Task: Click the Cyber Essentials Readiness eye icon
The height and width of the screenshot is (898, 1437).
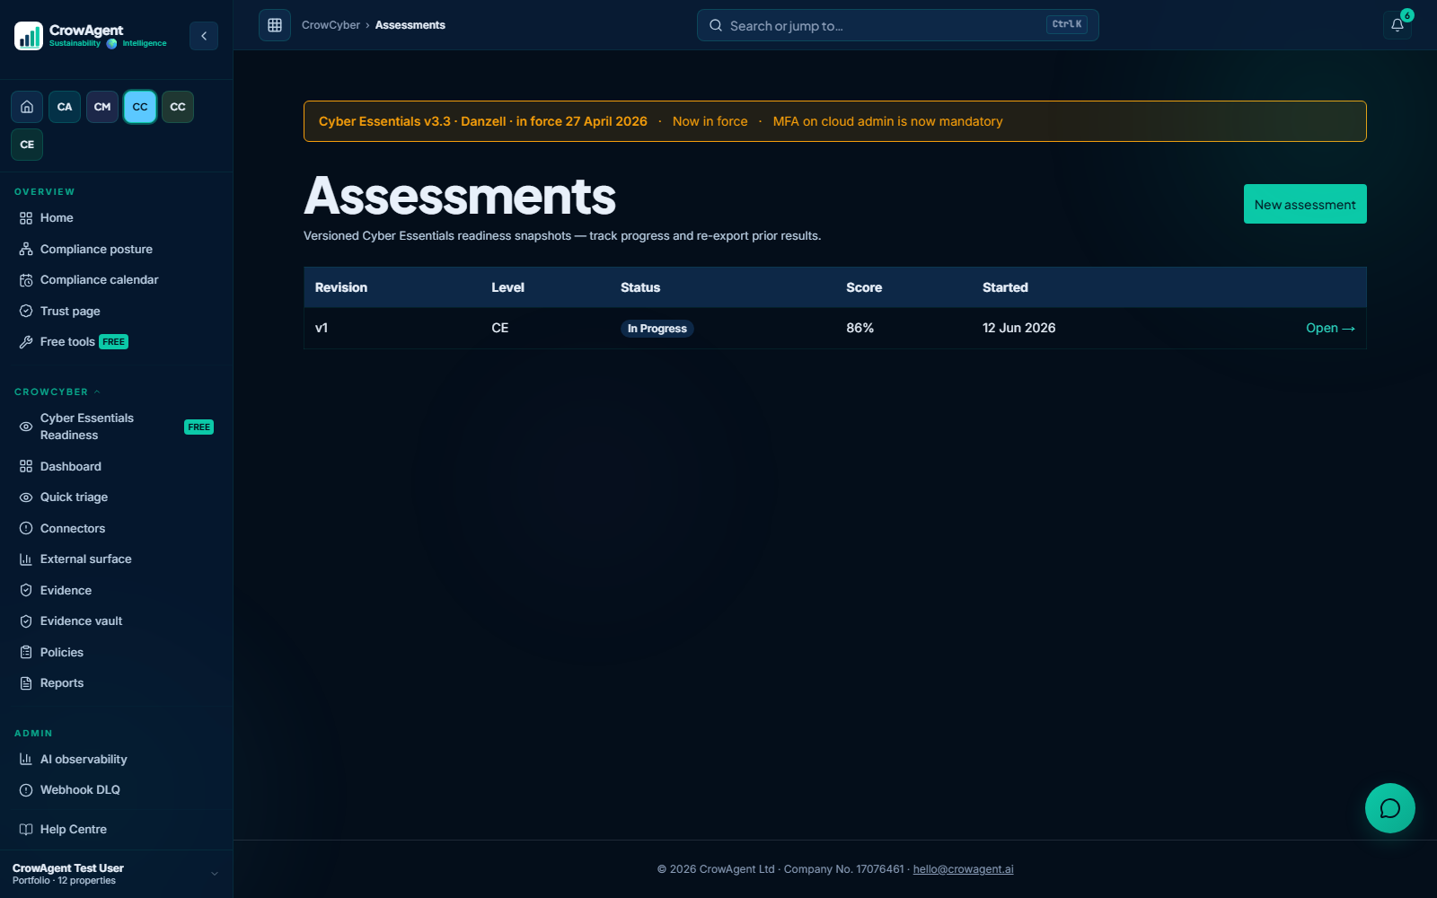Action: click(x=26, y=427)
